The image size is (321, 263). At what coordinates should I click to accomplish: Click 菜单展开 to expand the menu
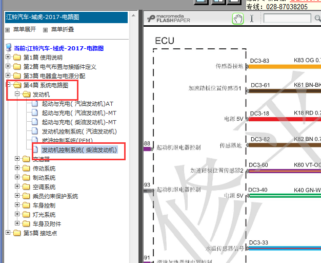click(25, 29)
